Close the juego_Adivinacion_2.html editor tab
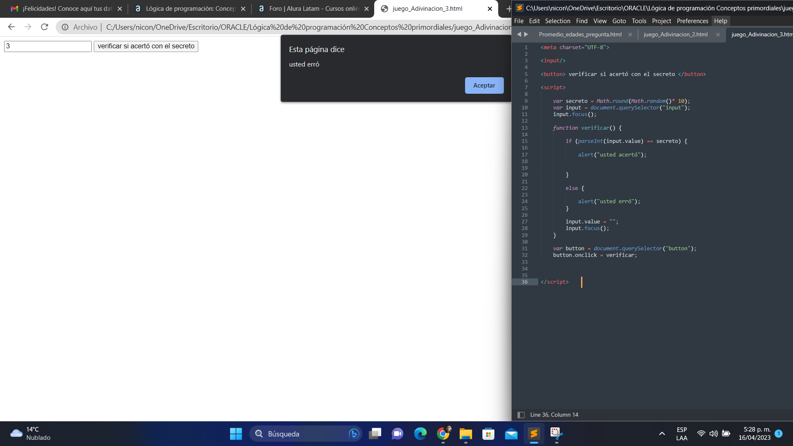Image resolution: width=793 pixels, height=446 pixels. (x=718, y=35)
